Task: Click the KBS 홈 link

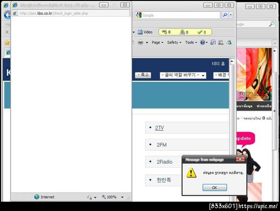Action: [218, 63]
